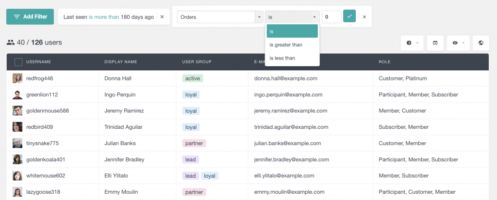The width and height of the screenshot is (497, 200).
Task: Sort by ROLE column header
Action: (384, 62)
